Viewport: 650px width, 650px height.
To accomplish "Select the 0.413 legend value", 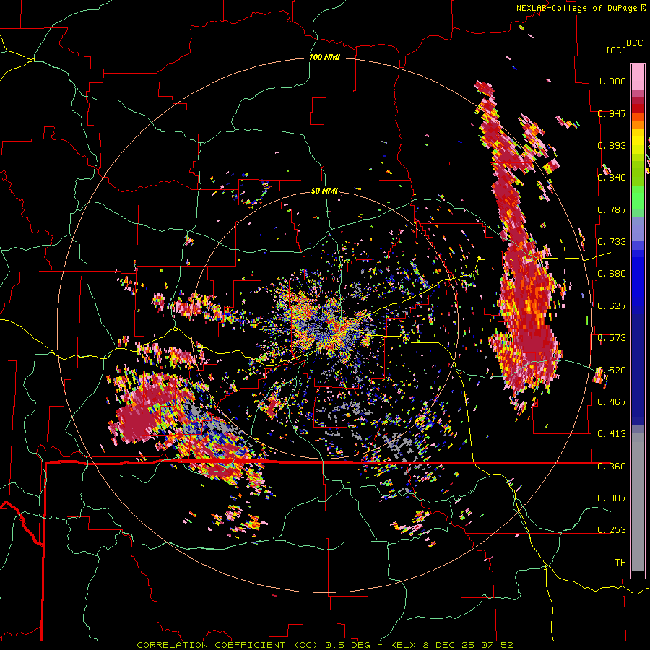I will click(x=612, y=434).
